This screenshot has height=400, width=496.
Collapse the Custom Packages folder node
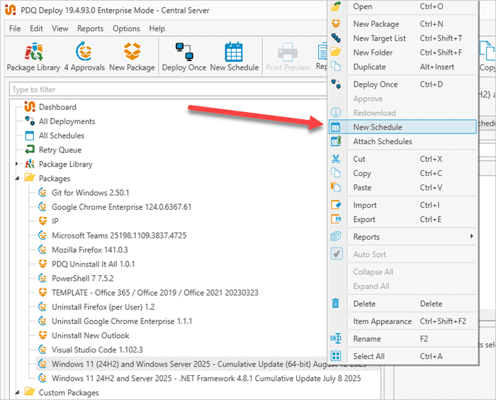[x=17, y=393]
